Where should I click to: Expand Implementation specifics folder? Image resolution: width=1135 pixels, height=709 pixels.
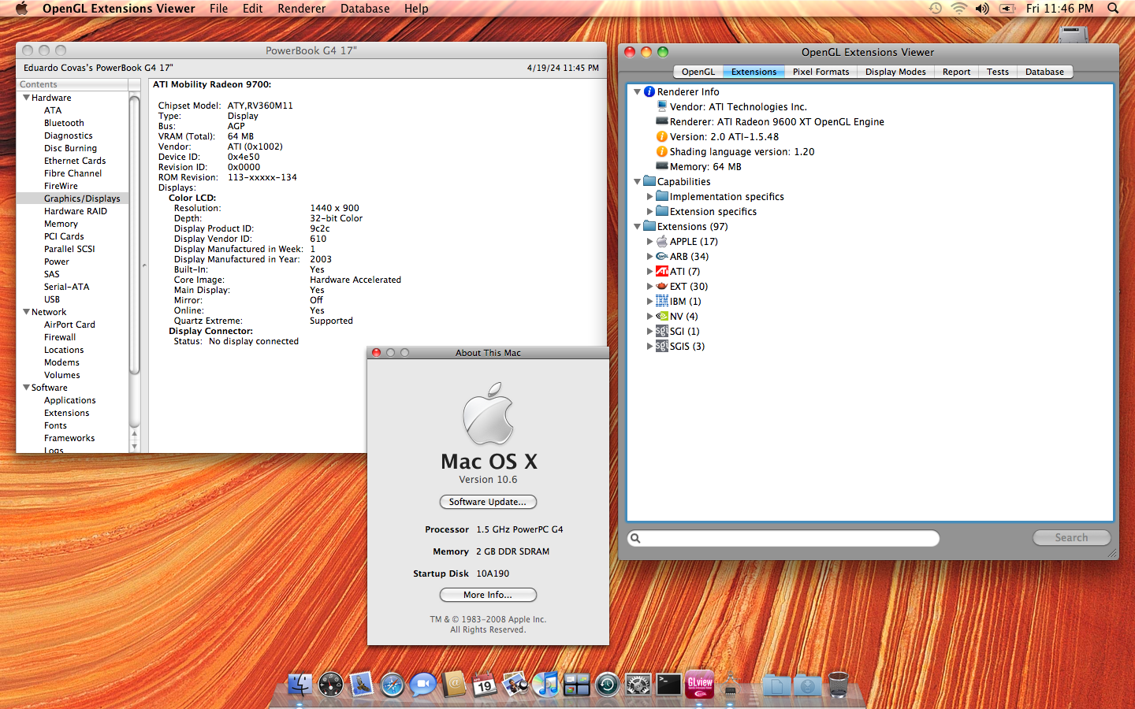point(649,197)
